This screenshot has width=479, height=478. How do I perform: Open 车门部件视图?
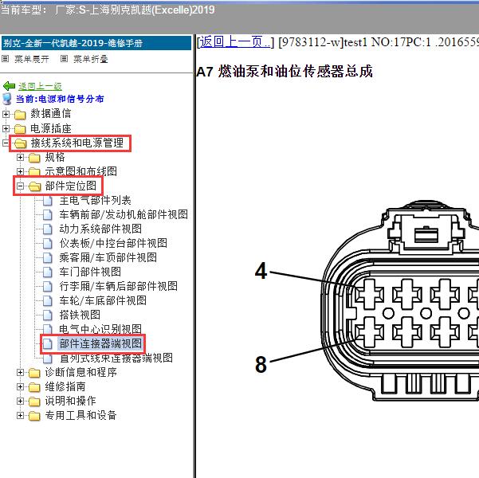(x=90, y=272)
